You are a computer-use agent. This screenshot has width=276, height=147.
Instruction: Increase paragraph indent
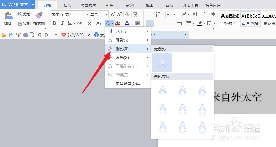[176, 14]
